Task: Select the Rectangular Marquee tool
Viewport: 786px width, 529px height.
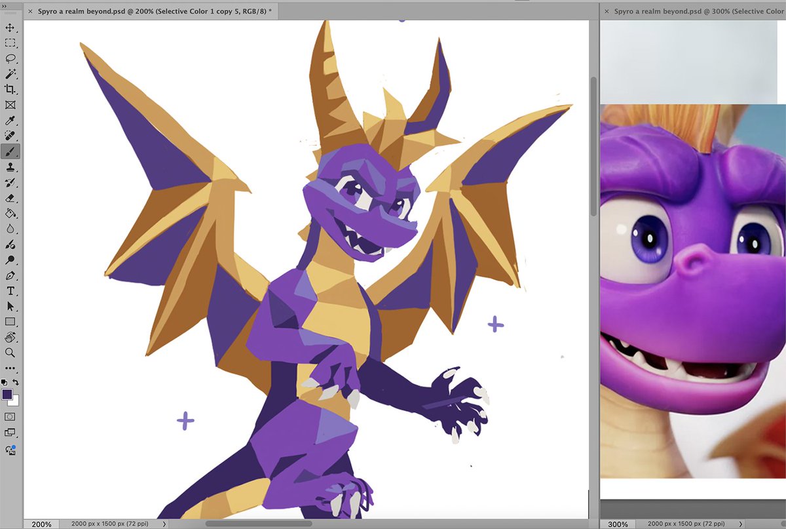Action: [10, 43]
